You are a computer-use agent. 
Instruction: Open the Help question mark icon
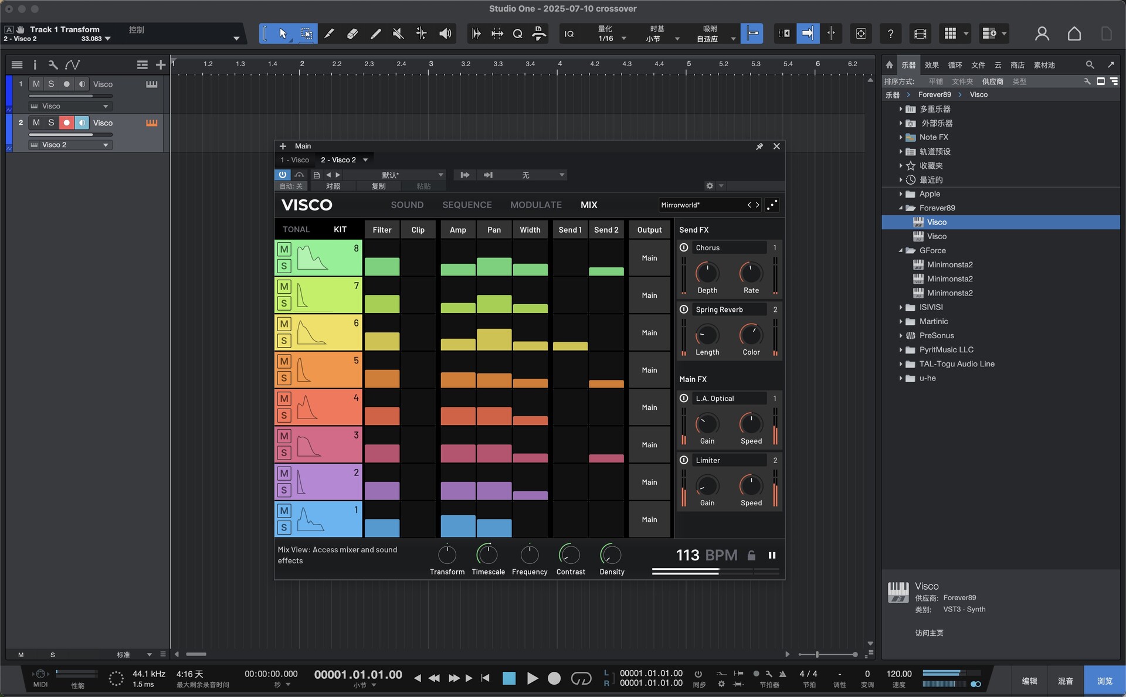point(890,33)
